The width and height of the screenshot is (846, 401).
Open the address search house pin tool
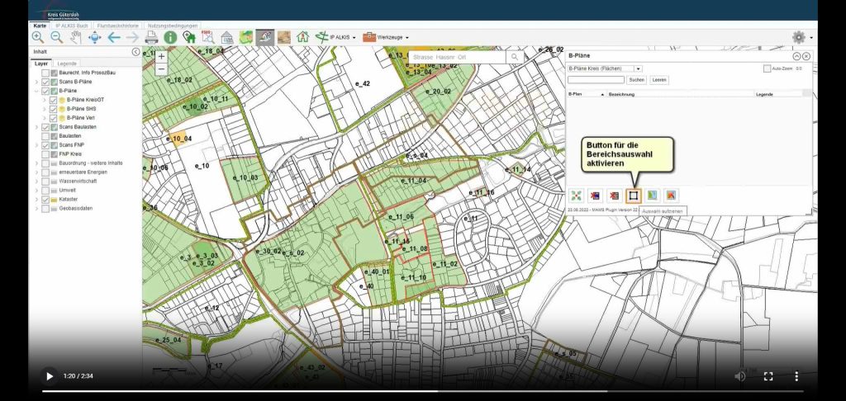[189, 37]
